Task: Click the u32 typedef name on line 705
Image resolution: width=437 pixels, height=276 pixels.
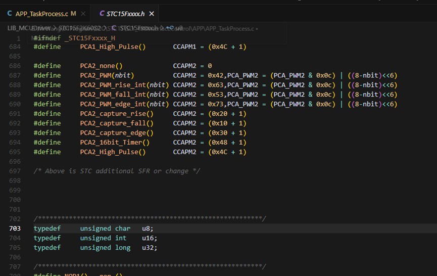Action: point(148,248)
